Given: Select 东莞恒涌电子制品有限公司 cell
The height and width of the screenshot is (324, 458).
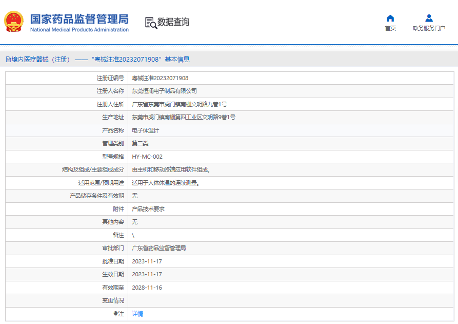Looking at the screenshot, I should point(164,91).
